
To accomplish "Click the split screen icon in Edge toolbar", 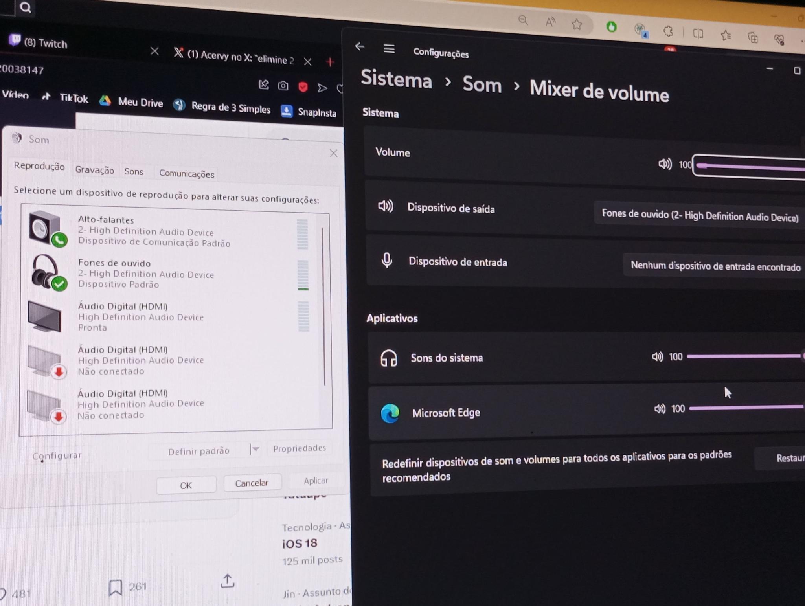I will pyautogui.click(x=698, y=33).
